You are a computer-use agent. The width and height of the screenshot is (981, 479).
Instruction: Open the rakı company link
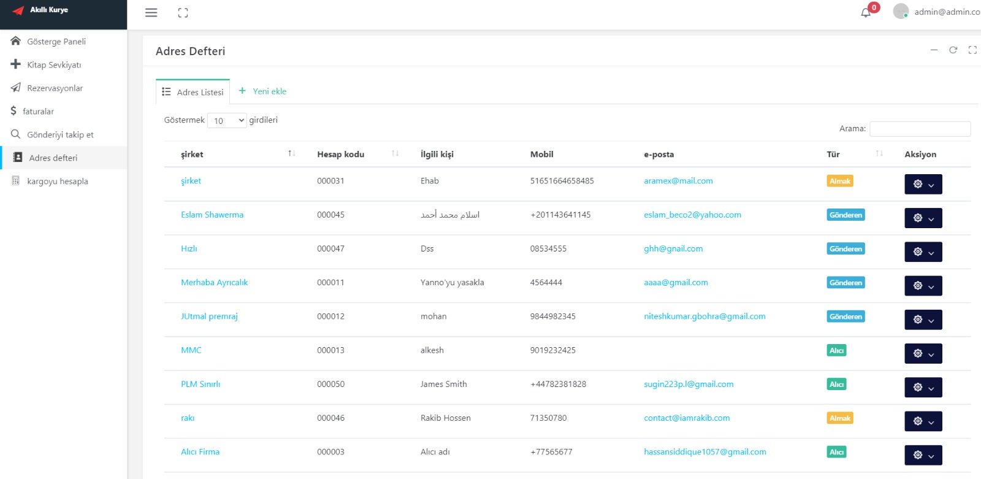pos(188,418)
